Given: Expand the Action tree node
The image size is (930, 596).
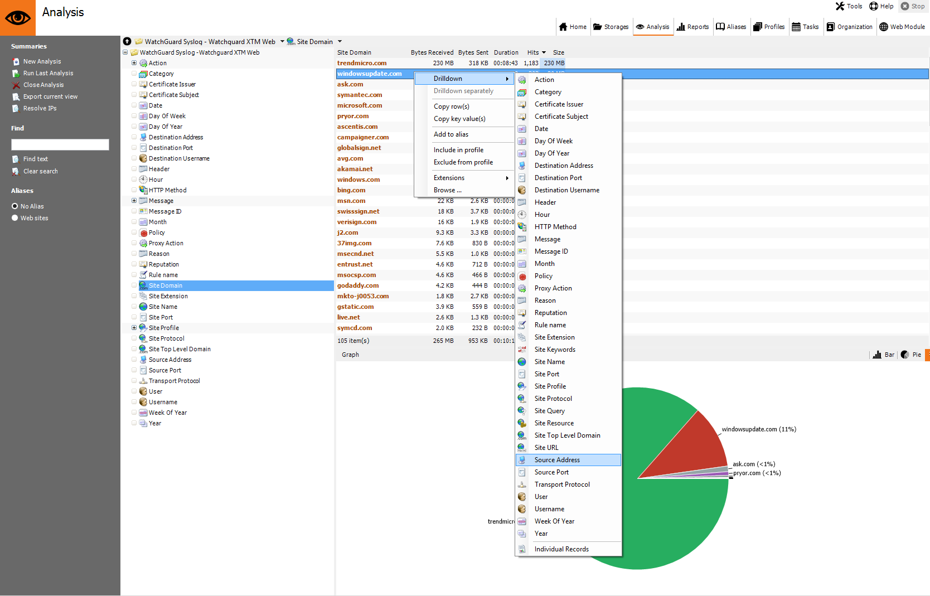Looking at the screenshot, I should tap(134, 63).
